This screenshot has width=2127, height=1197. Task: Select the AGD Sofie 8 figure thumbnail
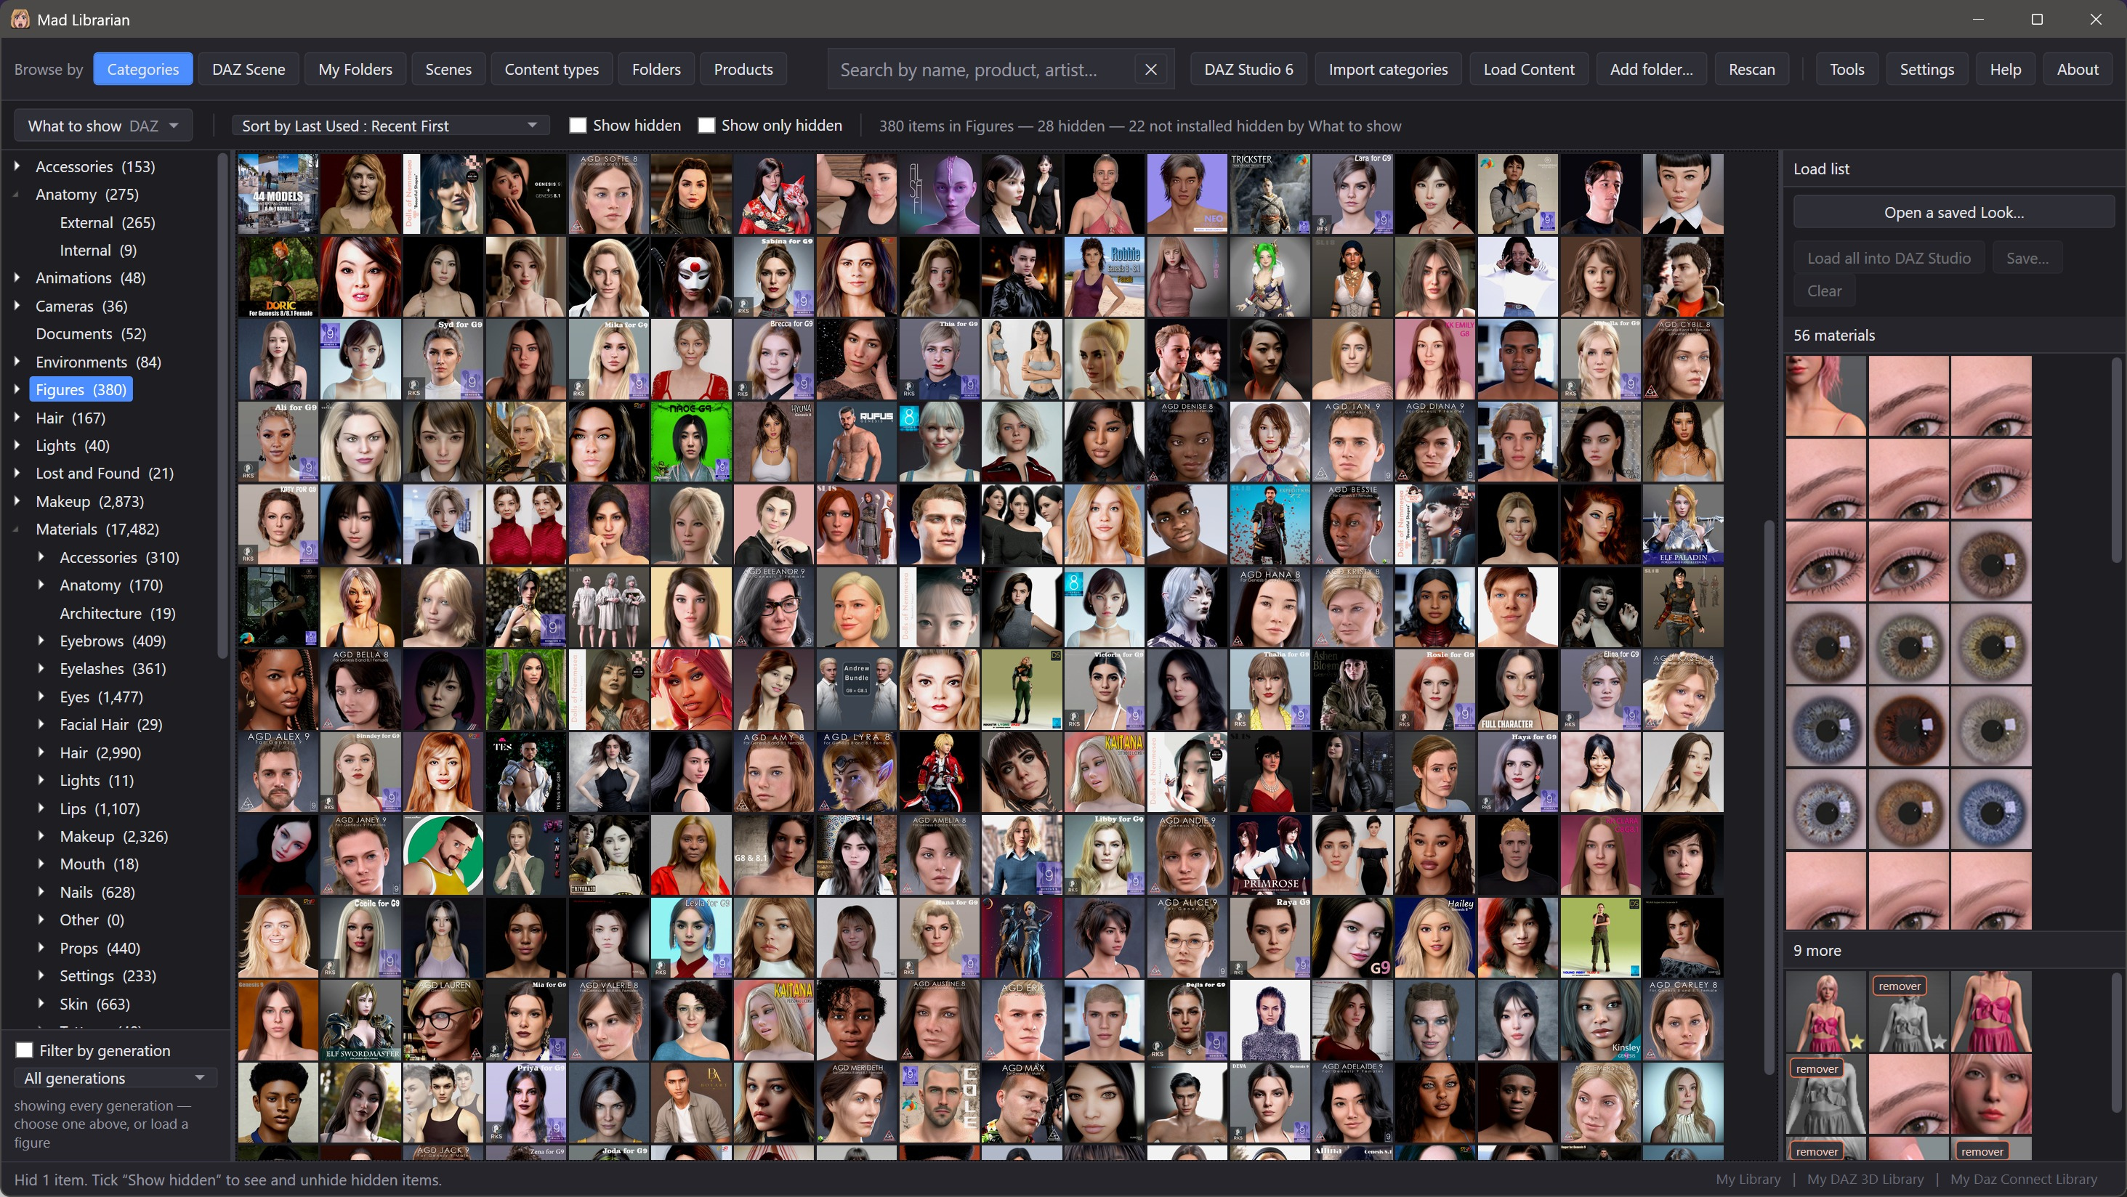click(x=608, y=194)
